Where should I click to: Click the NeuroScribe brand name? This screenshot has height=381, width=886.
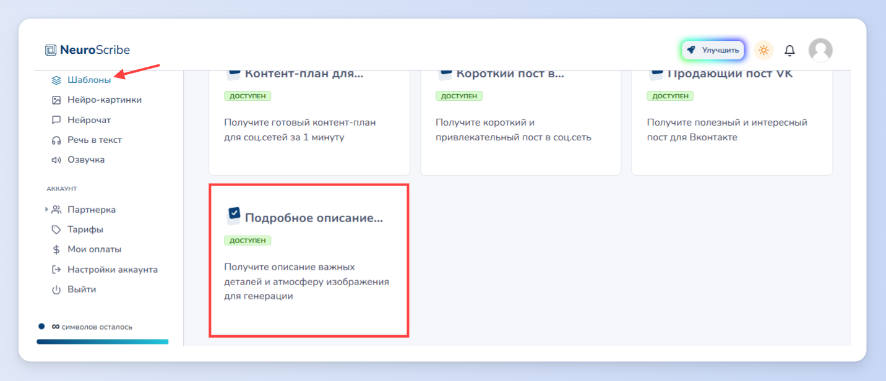point(95,50)
